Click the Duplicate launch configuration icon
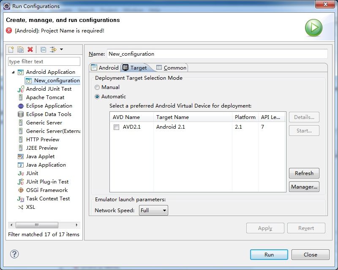Image resolution: width=338 pixels, height=270 pixels. [20, 49]
